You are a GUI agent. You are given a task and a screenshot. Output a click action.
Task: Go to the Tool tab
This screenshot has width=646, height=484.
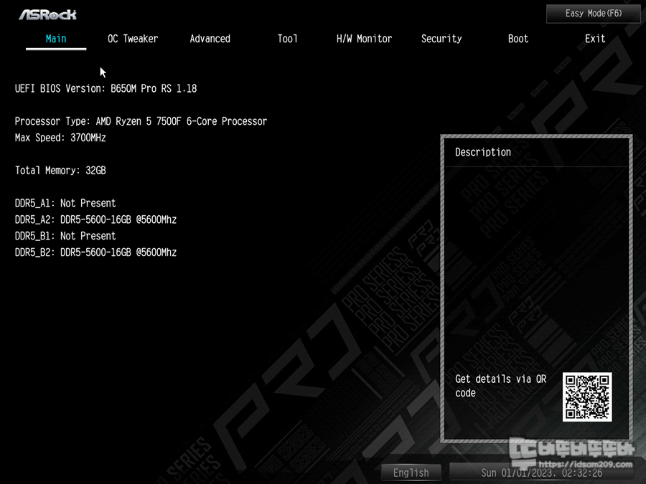[x=287, y=39]
